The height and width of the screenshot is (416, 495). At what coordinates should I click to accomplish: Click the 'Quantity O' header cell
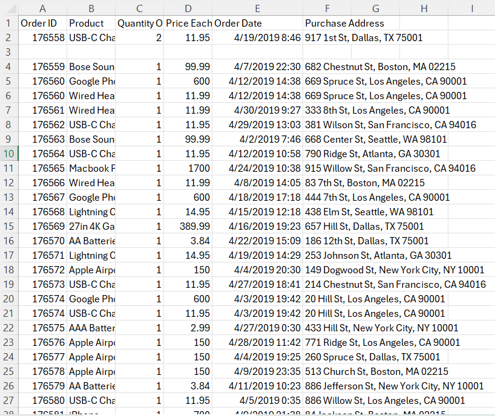point(140,23)
